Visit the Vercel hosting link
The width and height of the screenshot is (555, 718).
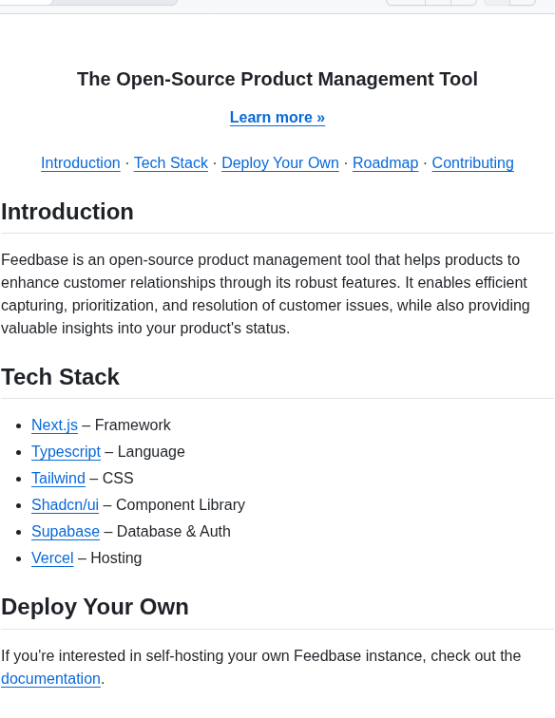(x=52, y=558)
